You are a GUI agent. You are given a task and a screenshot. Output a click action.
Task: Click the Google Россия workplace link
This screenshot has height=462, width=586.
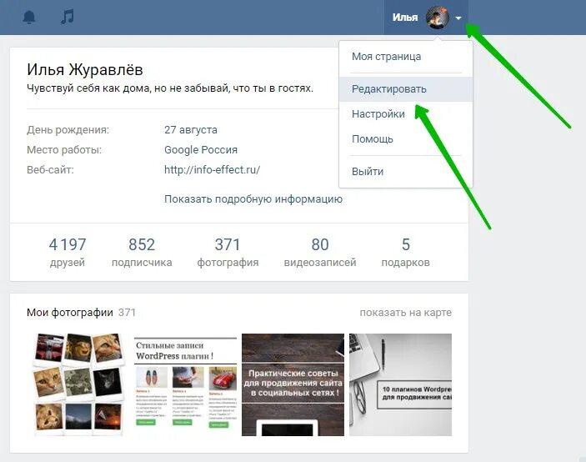pos(201,149)
